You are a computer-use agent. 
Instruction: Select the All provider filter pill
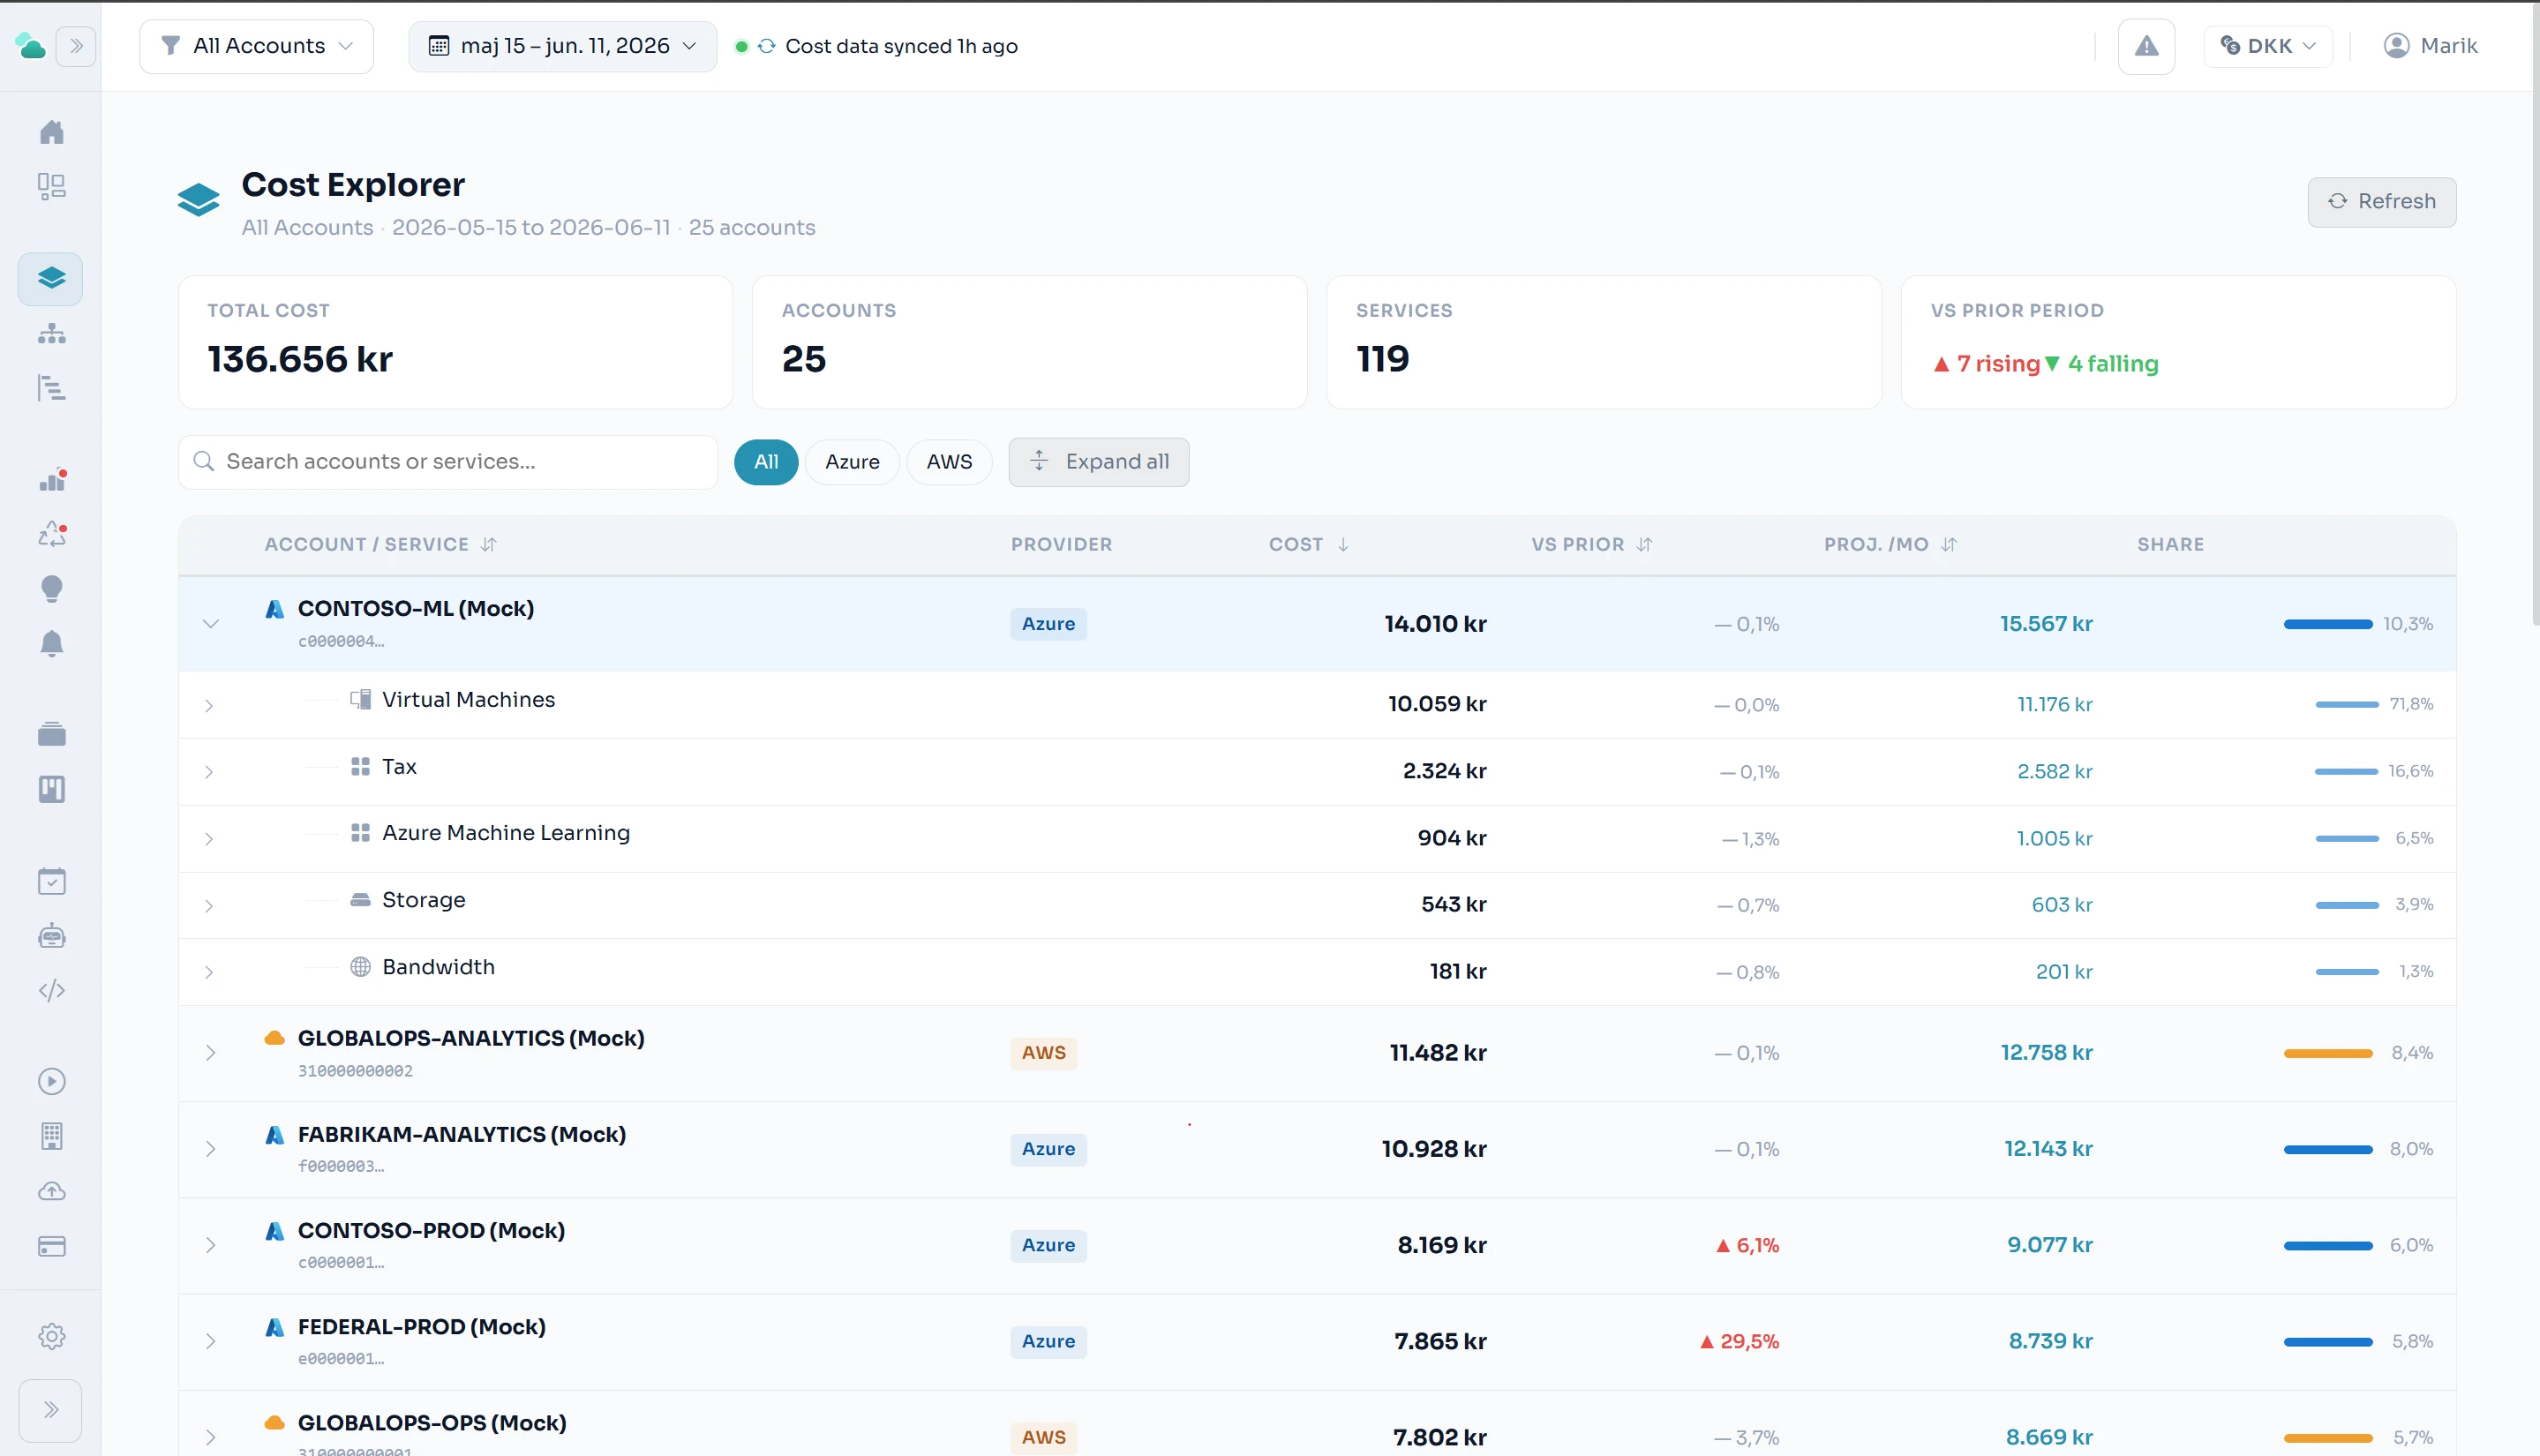click(766, 462)
